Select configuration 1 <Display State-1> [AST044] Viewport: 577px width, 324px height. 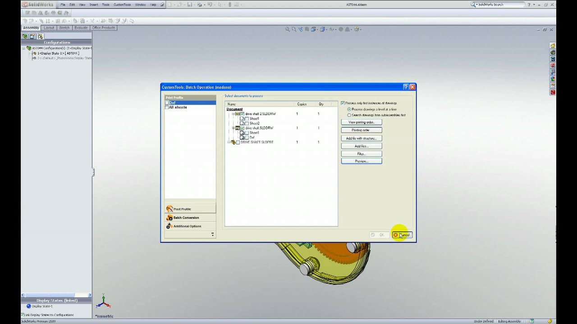point(58,53)
